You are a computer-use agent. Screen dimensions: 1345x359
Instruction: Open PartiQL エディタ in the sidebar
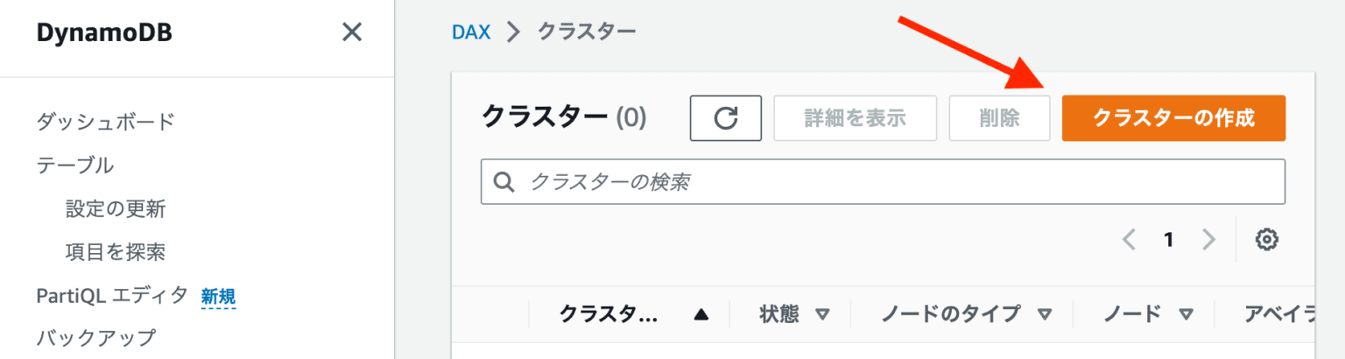[112, 295]
